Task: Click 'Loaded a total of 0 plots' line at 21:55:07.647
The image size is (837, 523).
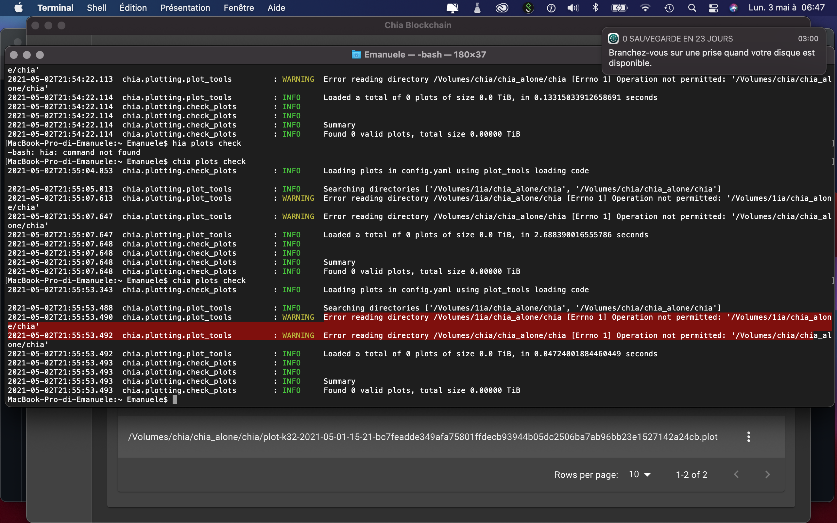Action: tap(486, 235)
